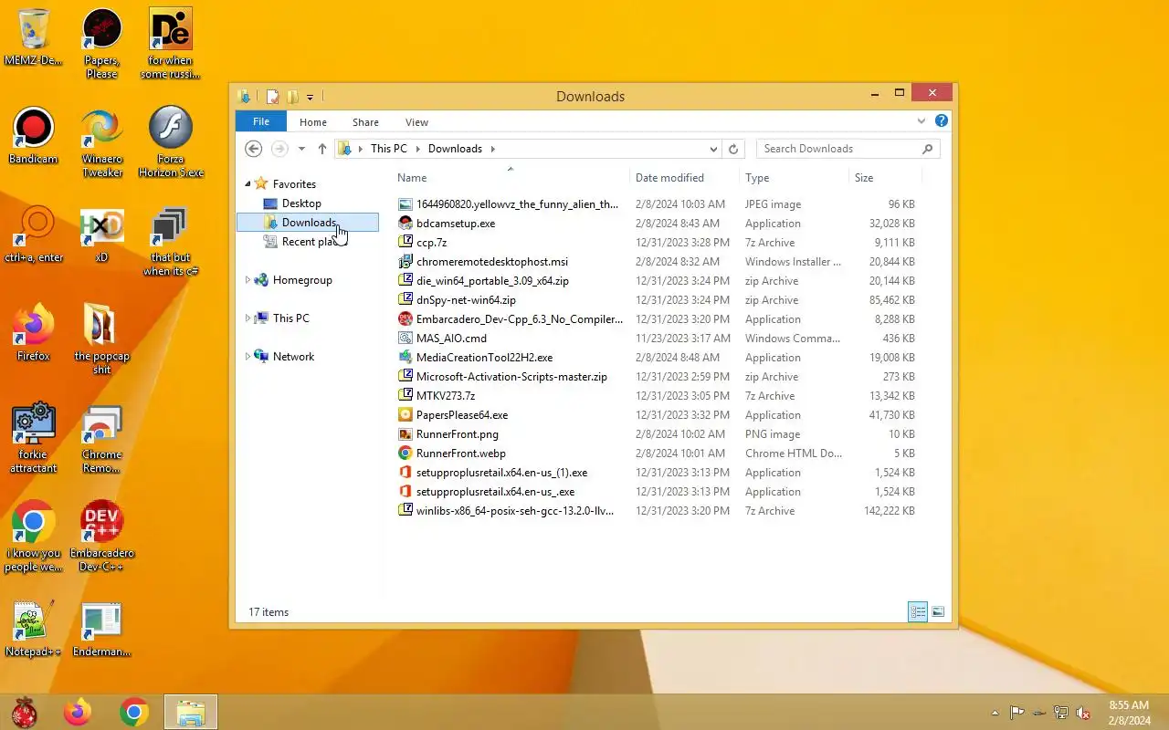The height and width of the screenshot is (730, 1169).
Task: Open the Home ribbon tab
Action: 313,122
